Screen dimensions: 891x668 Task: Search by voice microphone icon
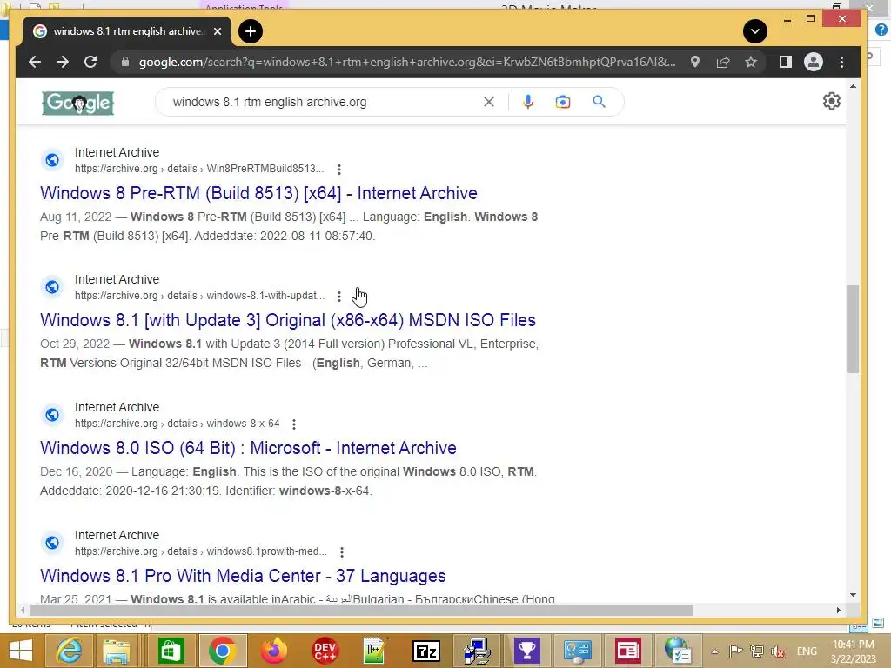point(528,102)
